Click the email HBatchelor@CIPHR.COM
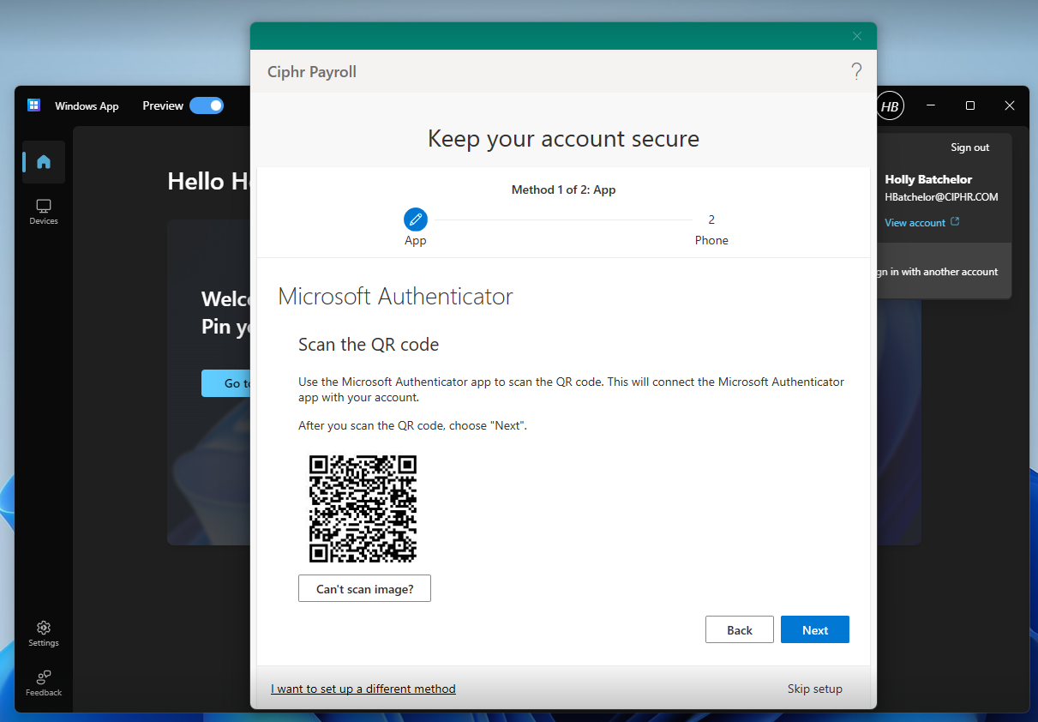The height and width of the screenshot is (722, 1038). pyautogui.click(x=941, y=196)
